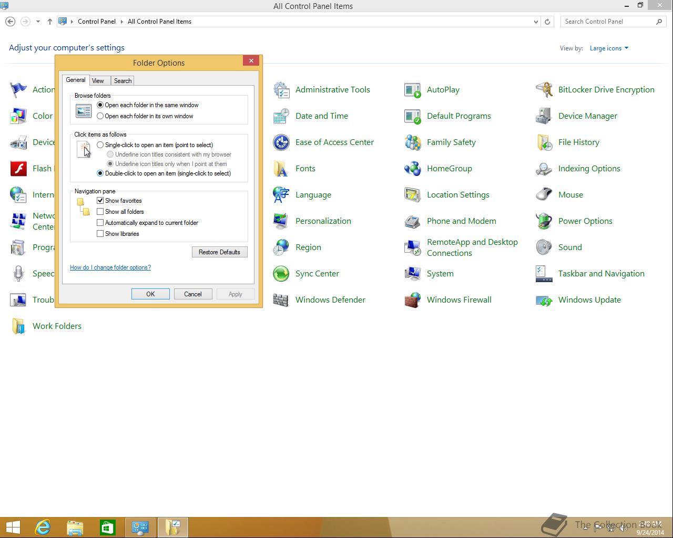Viewport: 673px width, 538px height.
Task: Open Indexing Options icon
Action: (x=544, y=169)
